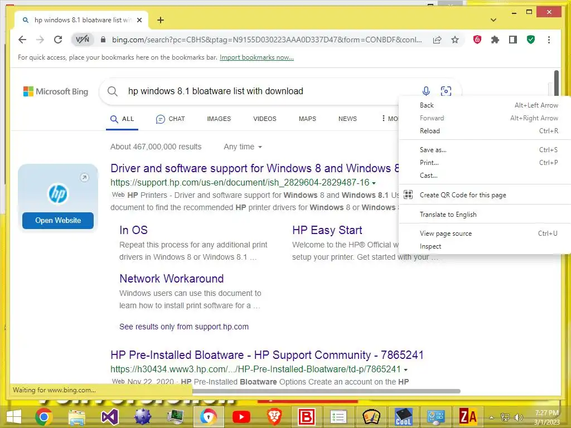Switch to the IMAGES tab
The image size is (571, 428).
(x=219, y=119)
